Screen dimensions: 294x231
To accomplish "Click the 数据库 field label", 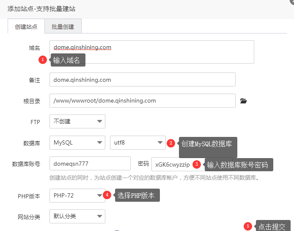I will [32, 143].
